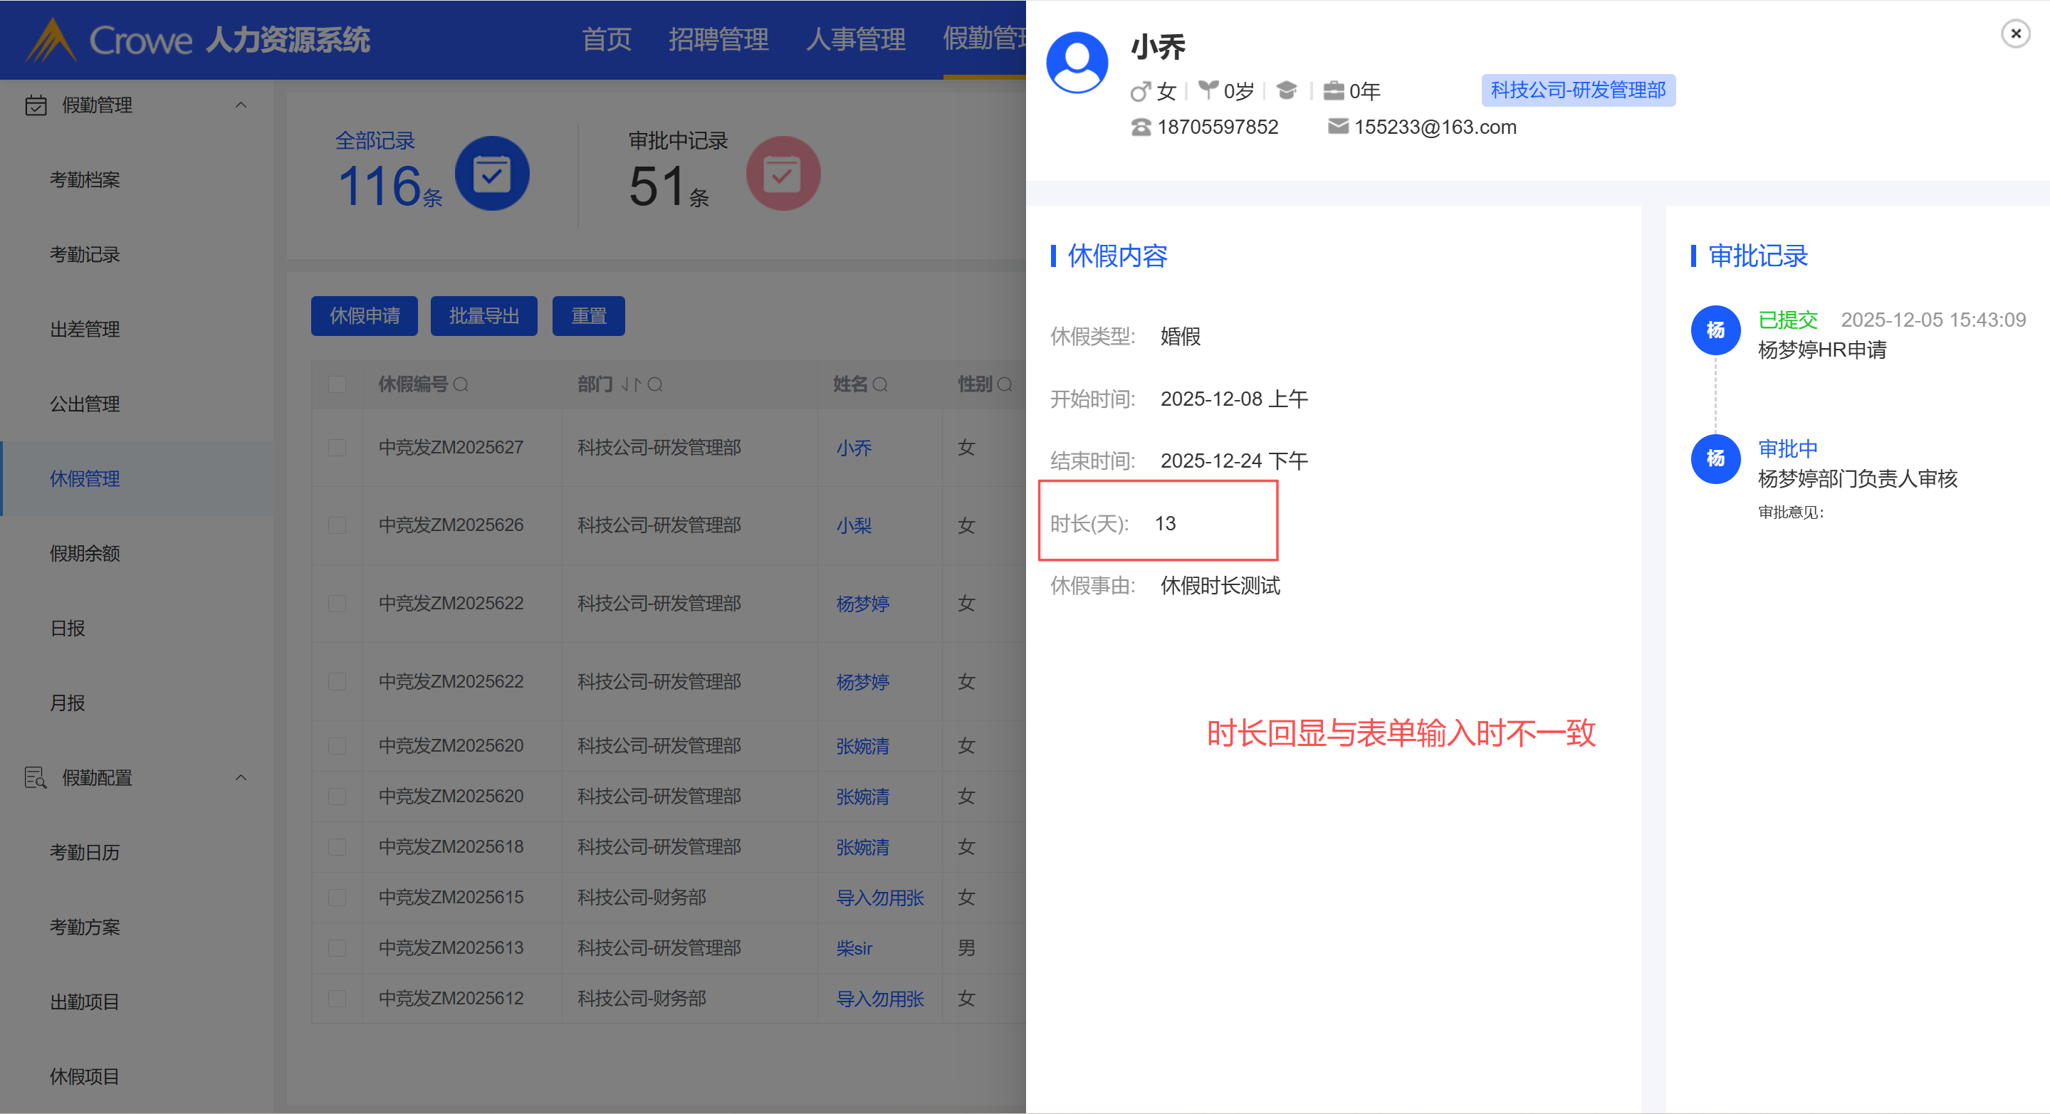Check the row for 中竞发ZM2025626
The width and height of the screenshot is (2050, 1114).
coord(337,525)
